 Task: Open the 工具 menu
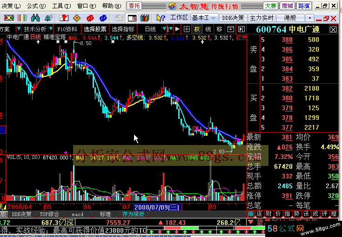(x=61, y=6)
